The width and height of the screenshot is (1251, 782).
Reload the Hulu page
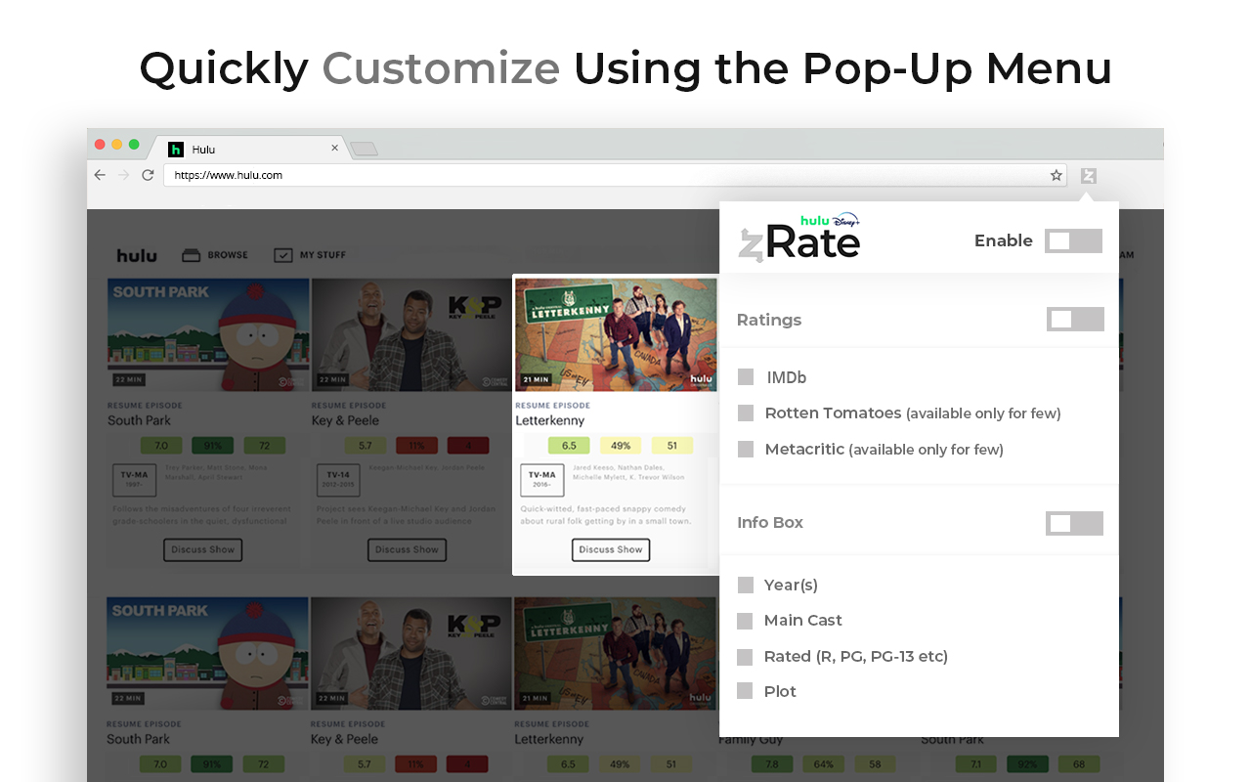click(x=148, y=175)
